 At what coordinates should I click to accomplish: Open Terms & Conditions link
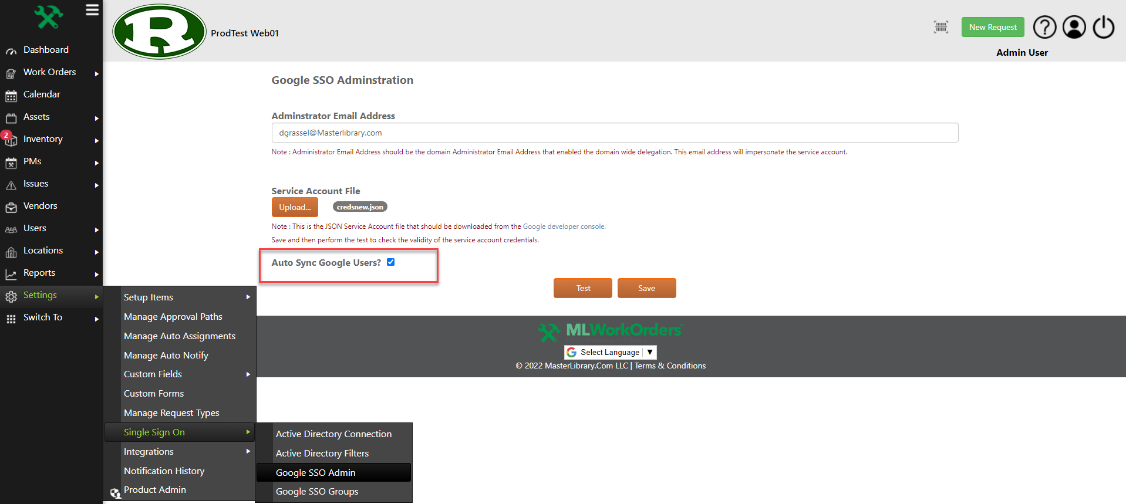click(x=670, y=366)
